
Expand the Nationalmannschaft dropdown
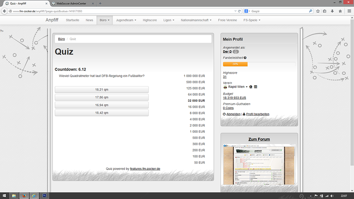[x=196, y=20]
